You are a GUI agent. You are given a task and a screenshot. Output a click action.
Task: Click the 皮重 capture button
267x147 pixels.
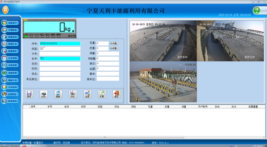click(114, 48)
